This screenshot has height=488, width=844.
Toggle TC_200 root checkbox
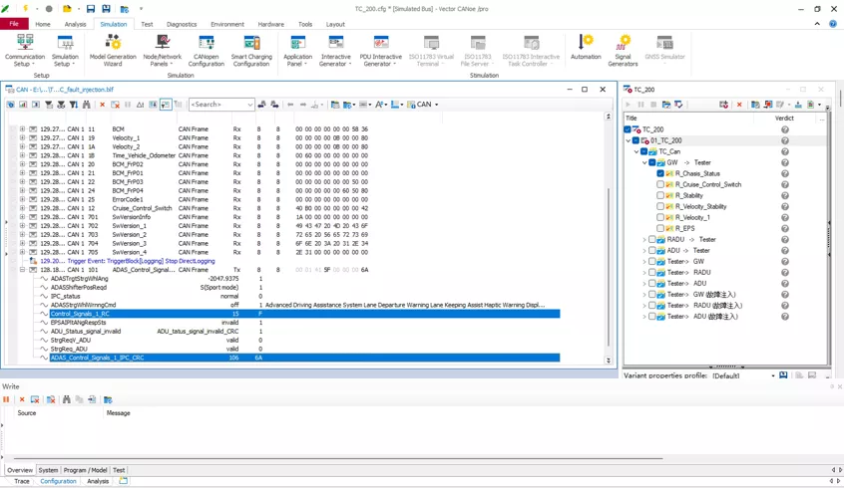tap(628, 129)
